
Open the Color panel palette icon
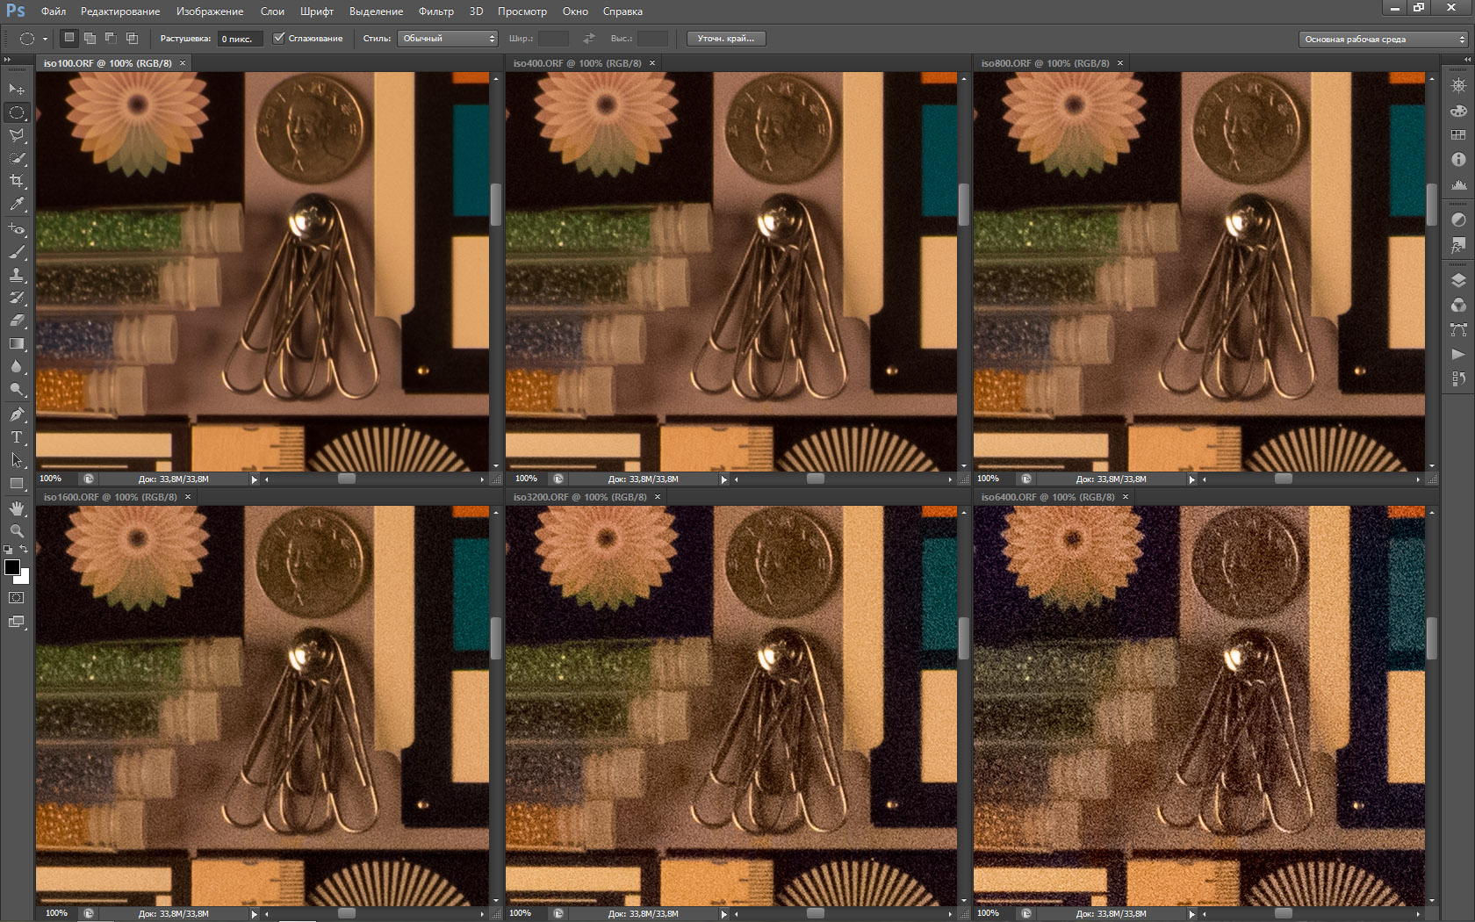click(x=1458, y=111)
